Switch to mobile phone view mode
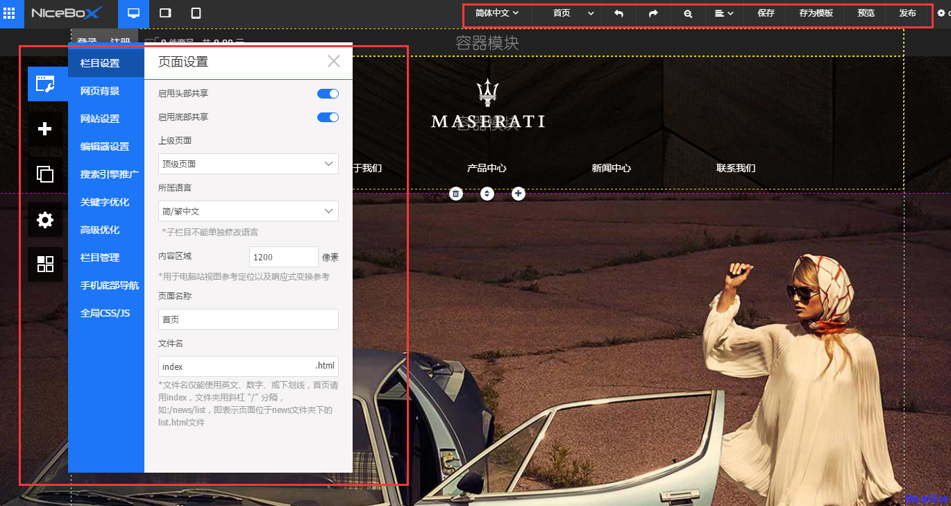 196,13
